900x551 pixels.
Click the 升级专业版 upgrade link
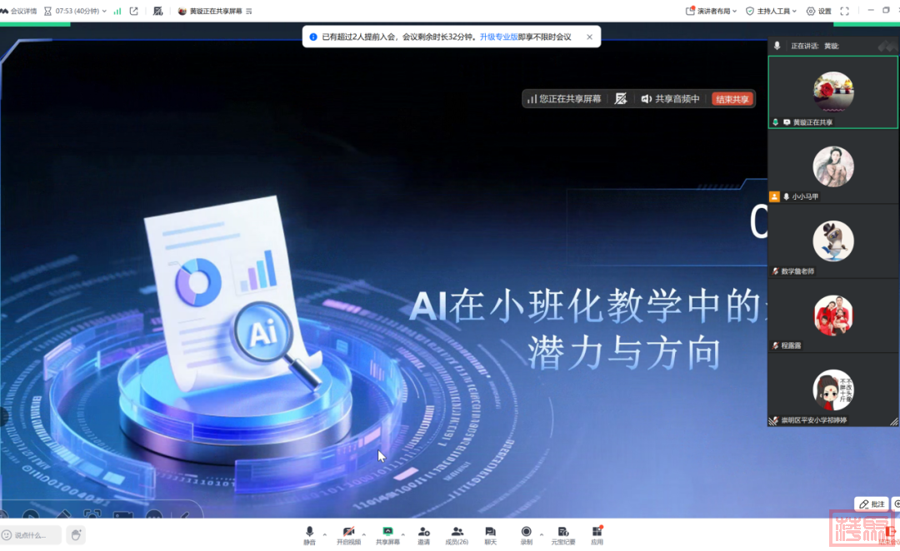click(x=498, y=37)
